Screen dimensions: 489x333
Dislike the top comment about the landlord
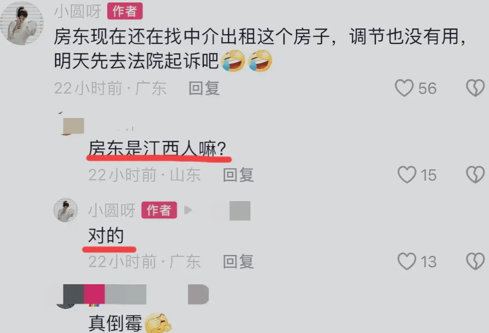coord(476,88)
